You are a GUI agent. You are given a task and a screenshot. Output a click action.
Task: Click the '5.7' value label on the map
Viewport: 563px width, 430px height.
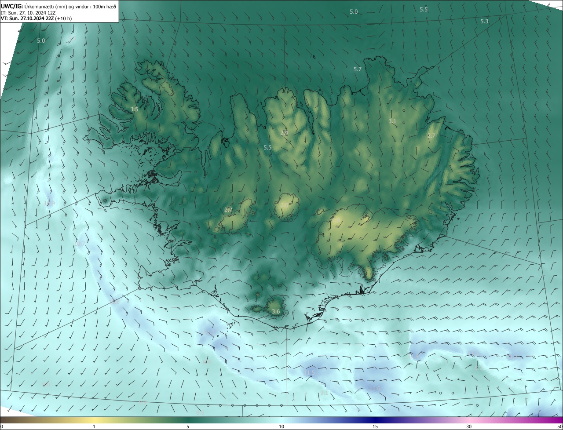pos(358,69)
